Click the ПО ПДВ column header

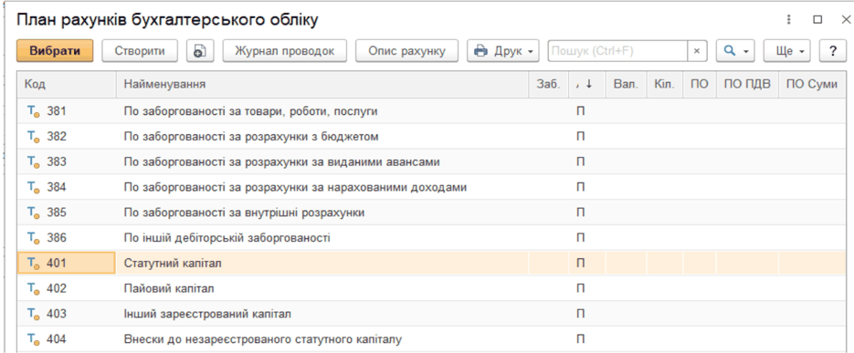click(747, 85)
